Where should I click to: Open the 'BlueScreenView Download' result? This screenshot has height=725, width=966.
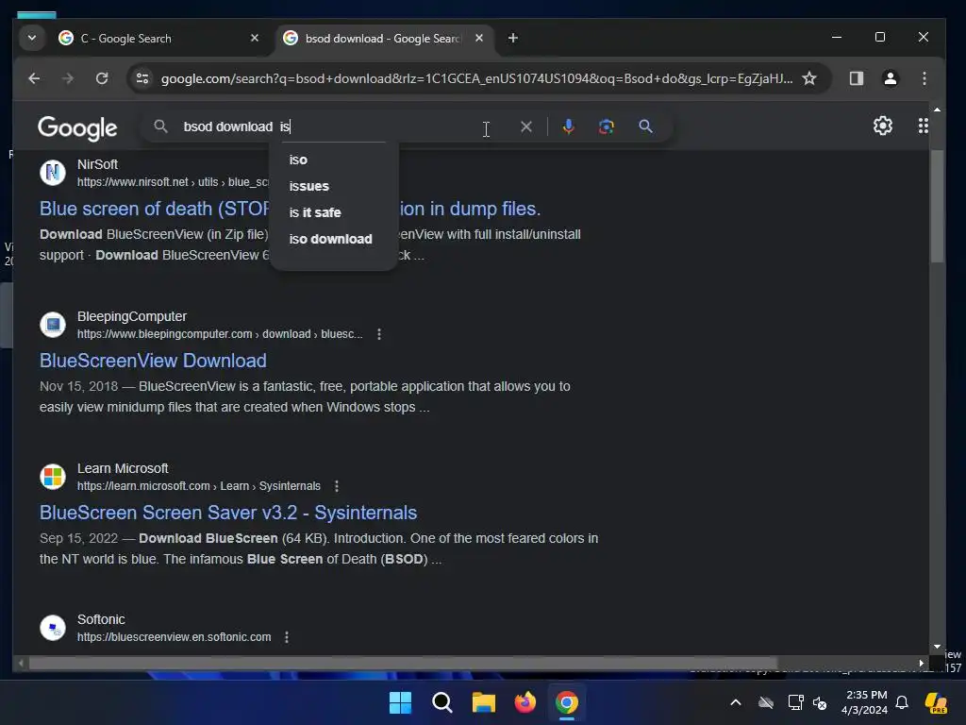[x=153, y=361]
